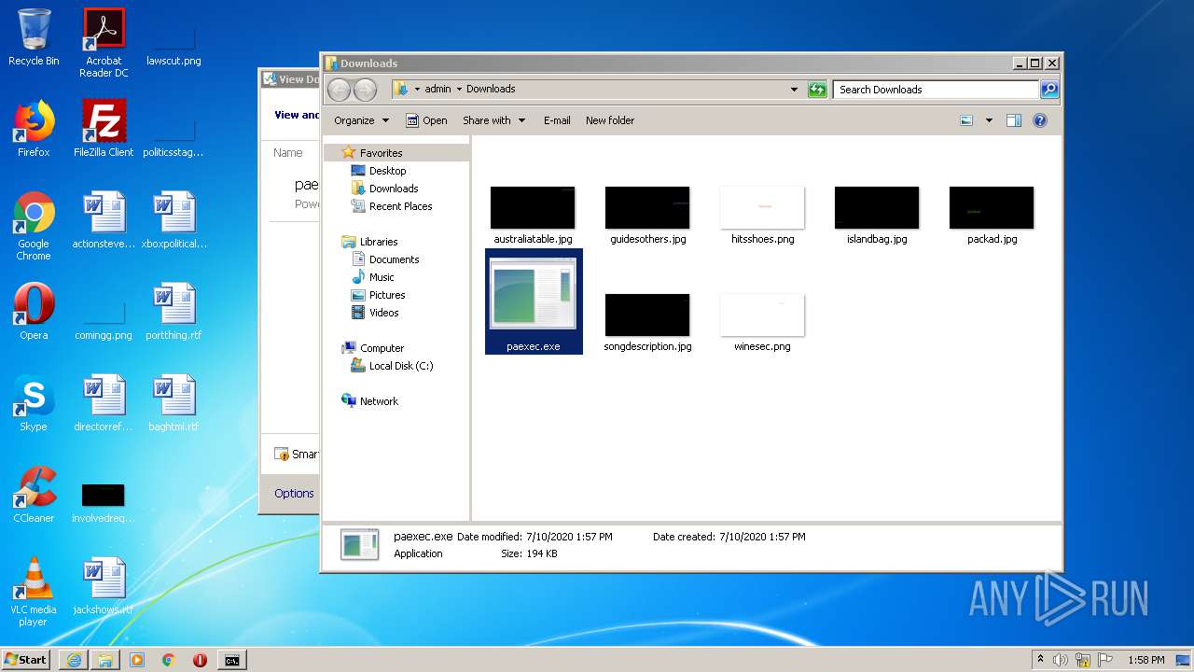Open Skype desktop shortcut
1194x672 pixels.
point(34,403)
